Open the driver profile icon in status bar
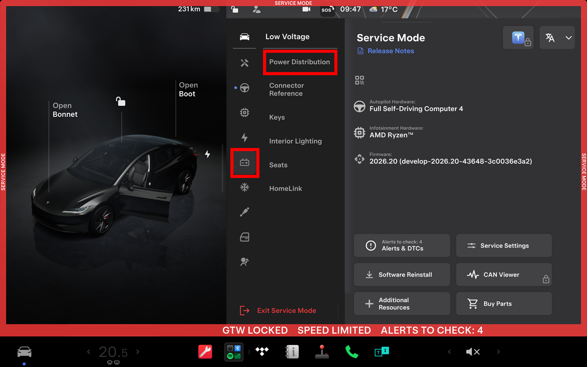587x367 pixels. point(256,9)
